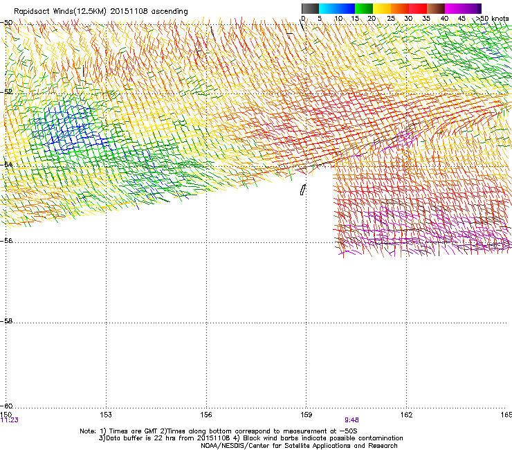This screenshot has width=512, height=450.
Task: Click the 162 longitude axis label
Action: 407,415
